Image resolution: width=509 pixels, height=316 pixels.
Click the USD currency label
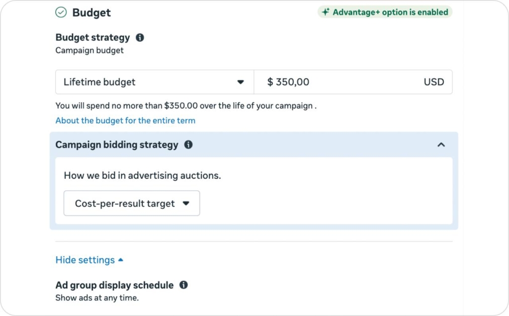(433, 82)
